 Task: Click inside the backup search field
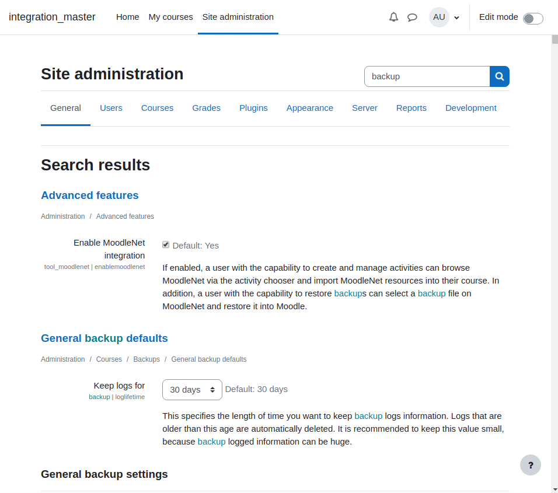pyautogui.click(x=427, y=76)
